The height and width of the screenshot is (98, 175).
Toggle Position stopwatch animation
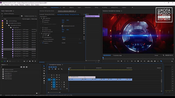point(43,20)
